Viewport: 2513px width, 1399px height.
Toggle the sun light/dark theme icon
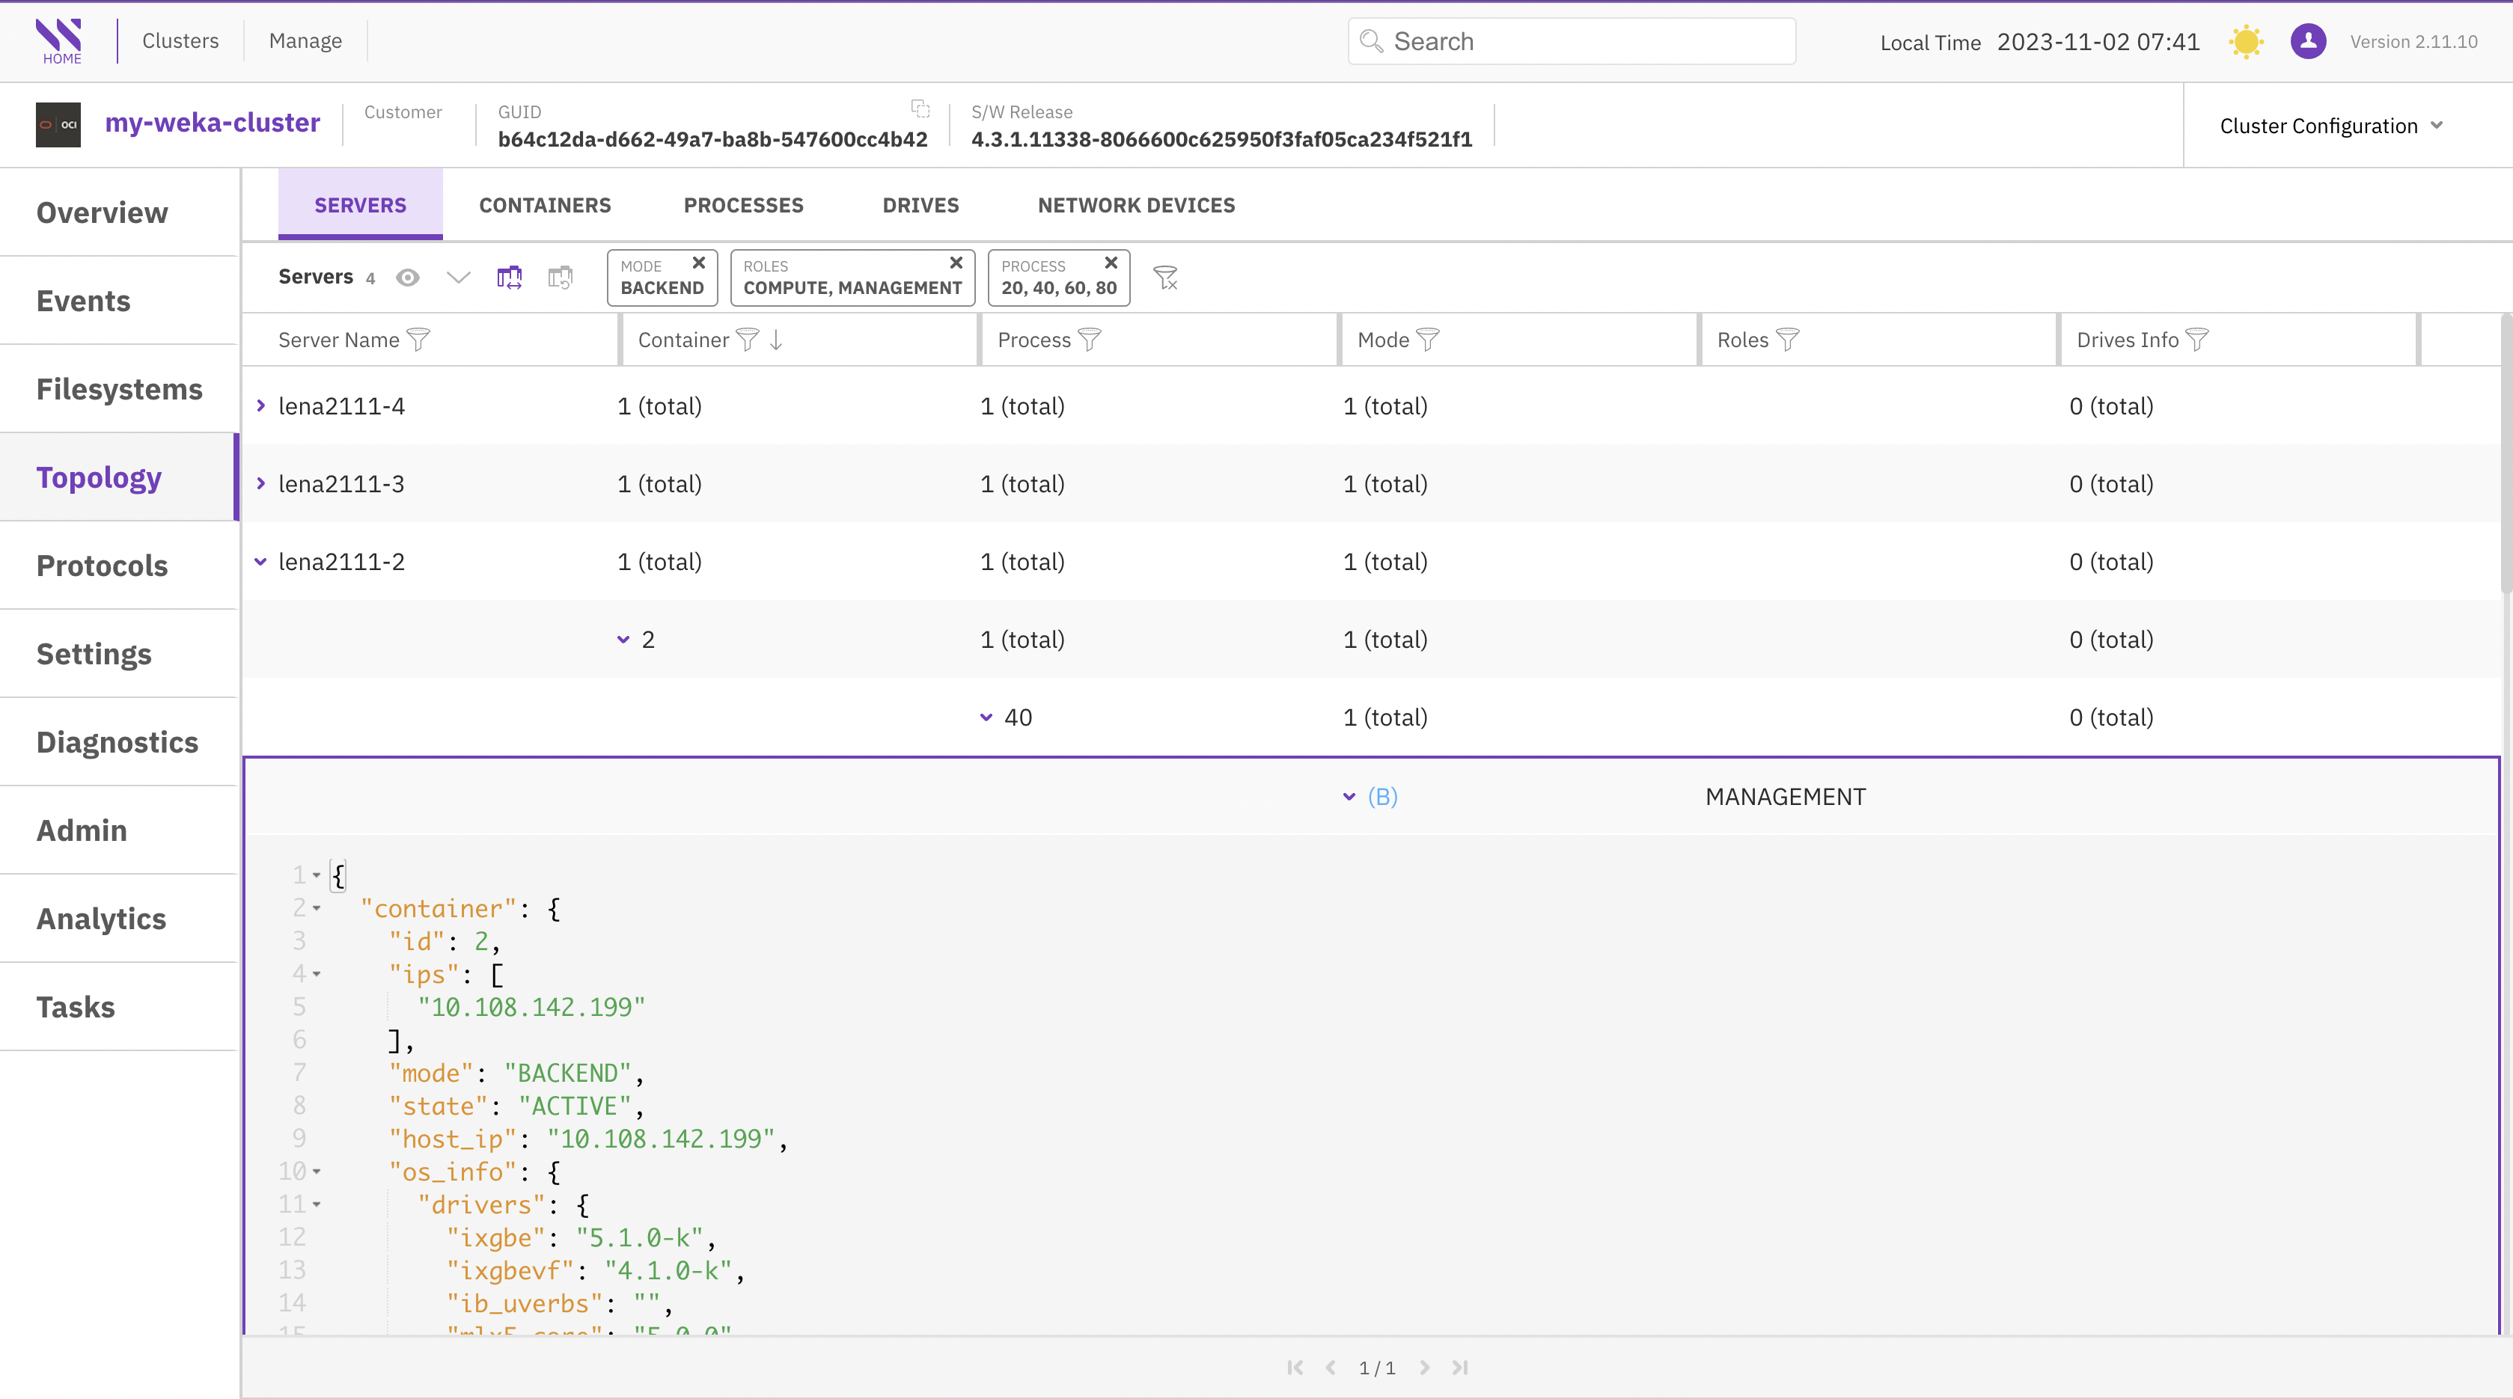point(2246,42)
